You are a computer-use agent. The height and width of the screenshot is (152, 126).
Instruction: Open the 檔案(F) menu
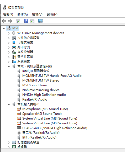coord(8,15)
